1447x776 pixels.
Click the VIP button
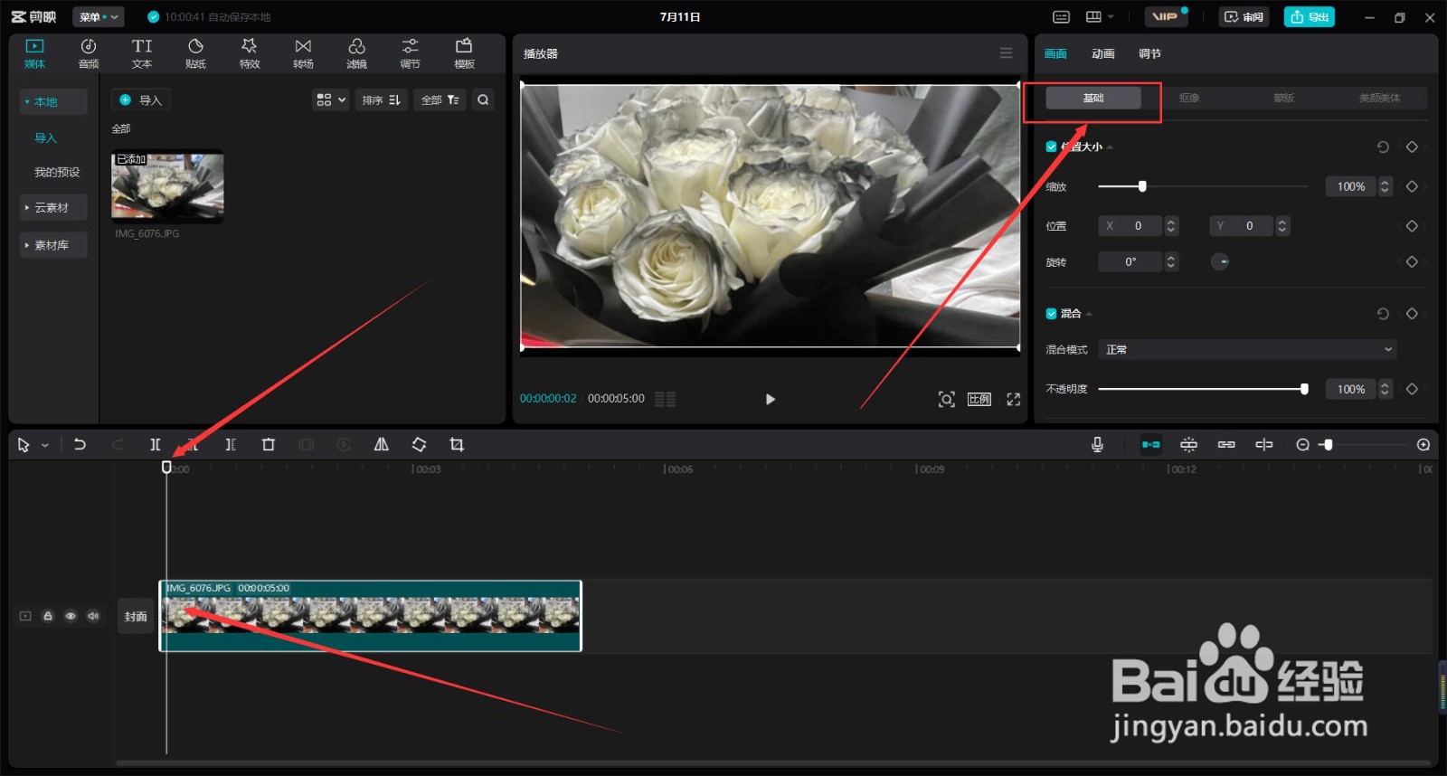1166,17
